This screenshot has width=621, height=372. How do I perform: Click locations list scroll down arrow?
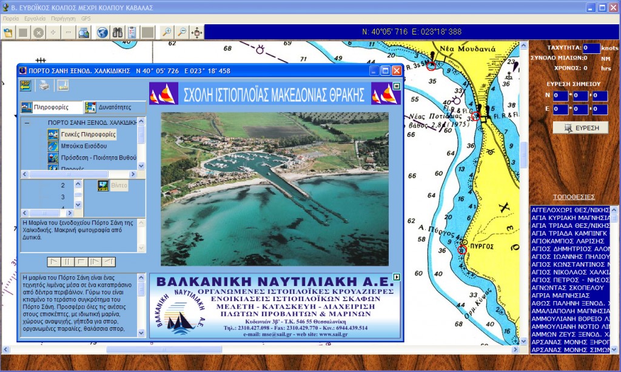tap(614, 350)
